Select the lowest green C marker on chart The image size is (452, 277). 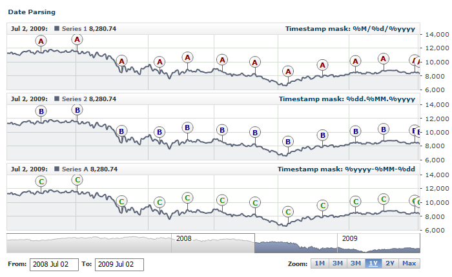point(288,211)
